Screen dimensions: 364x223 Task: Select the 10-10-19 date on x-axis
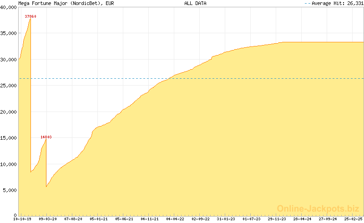pyautogui.click(x=23, y=219)
